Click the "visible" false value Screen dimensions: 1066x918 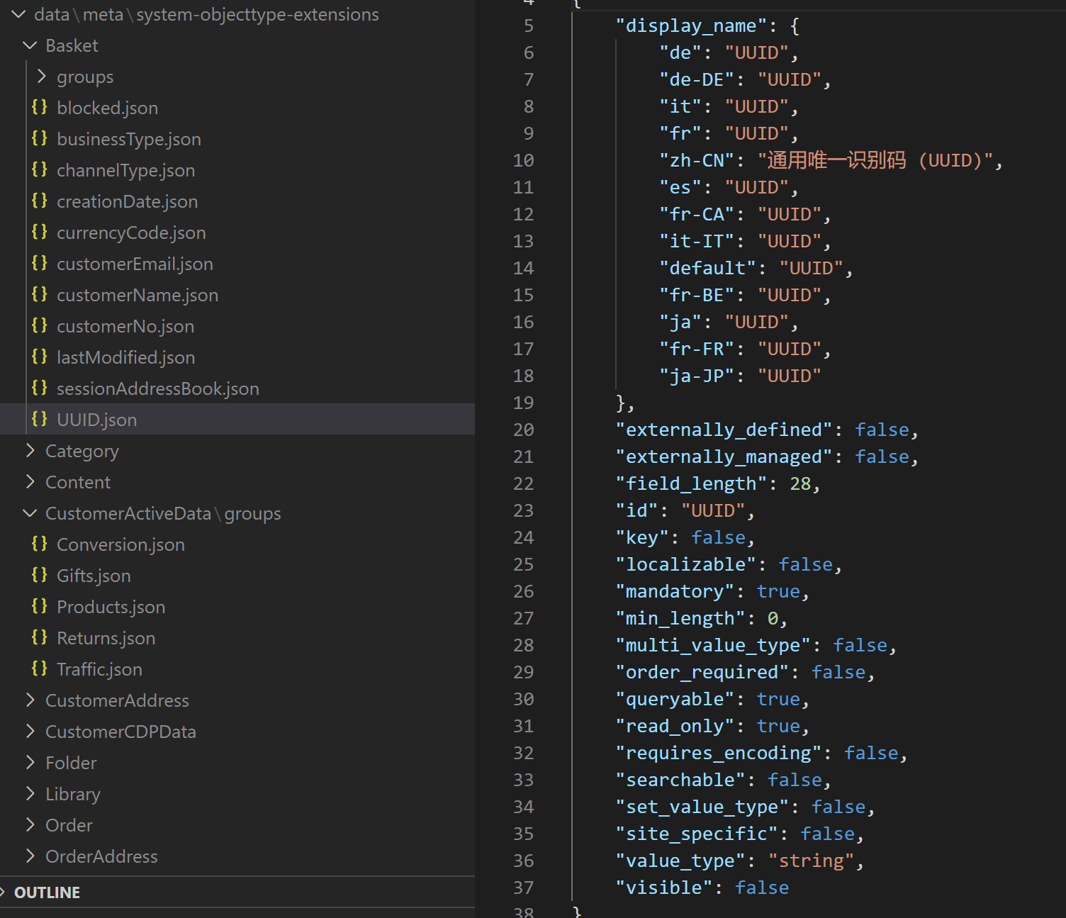click(762, 888)
